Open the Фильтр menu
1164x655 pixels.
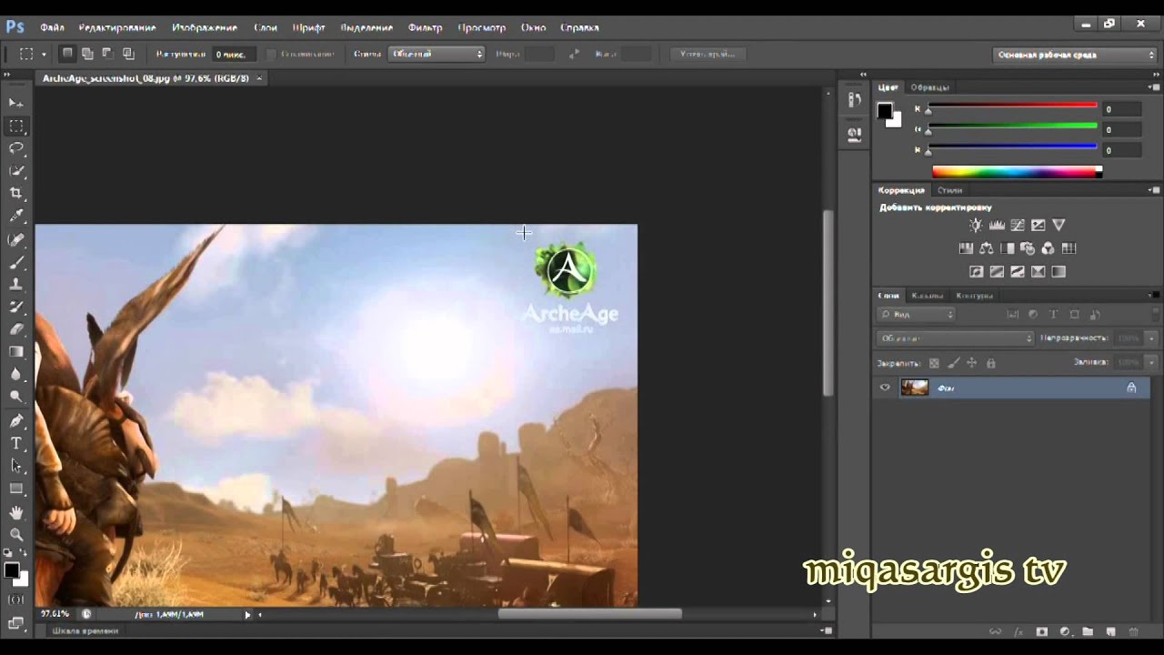[x=425, y=28]
